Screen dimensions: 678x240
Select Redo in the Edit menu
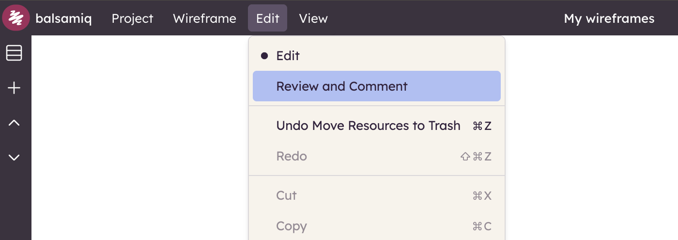(x=292, y=156)
